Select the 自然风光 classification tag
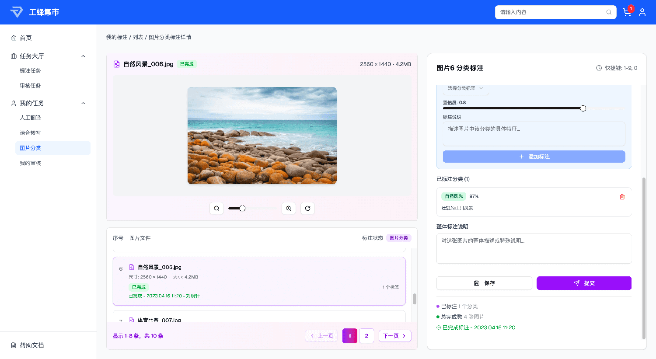This screenshot has width=656, height=359. [x=454, y=196]
